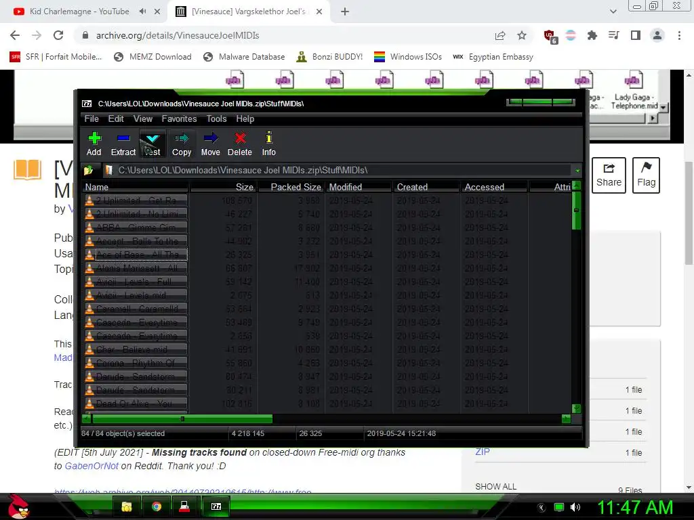Click the 7-Zip folder path input field
The width and height of the screenshot is (694, 520).
click(337, 170)
